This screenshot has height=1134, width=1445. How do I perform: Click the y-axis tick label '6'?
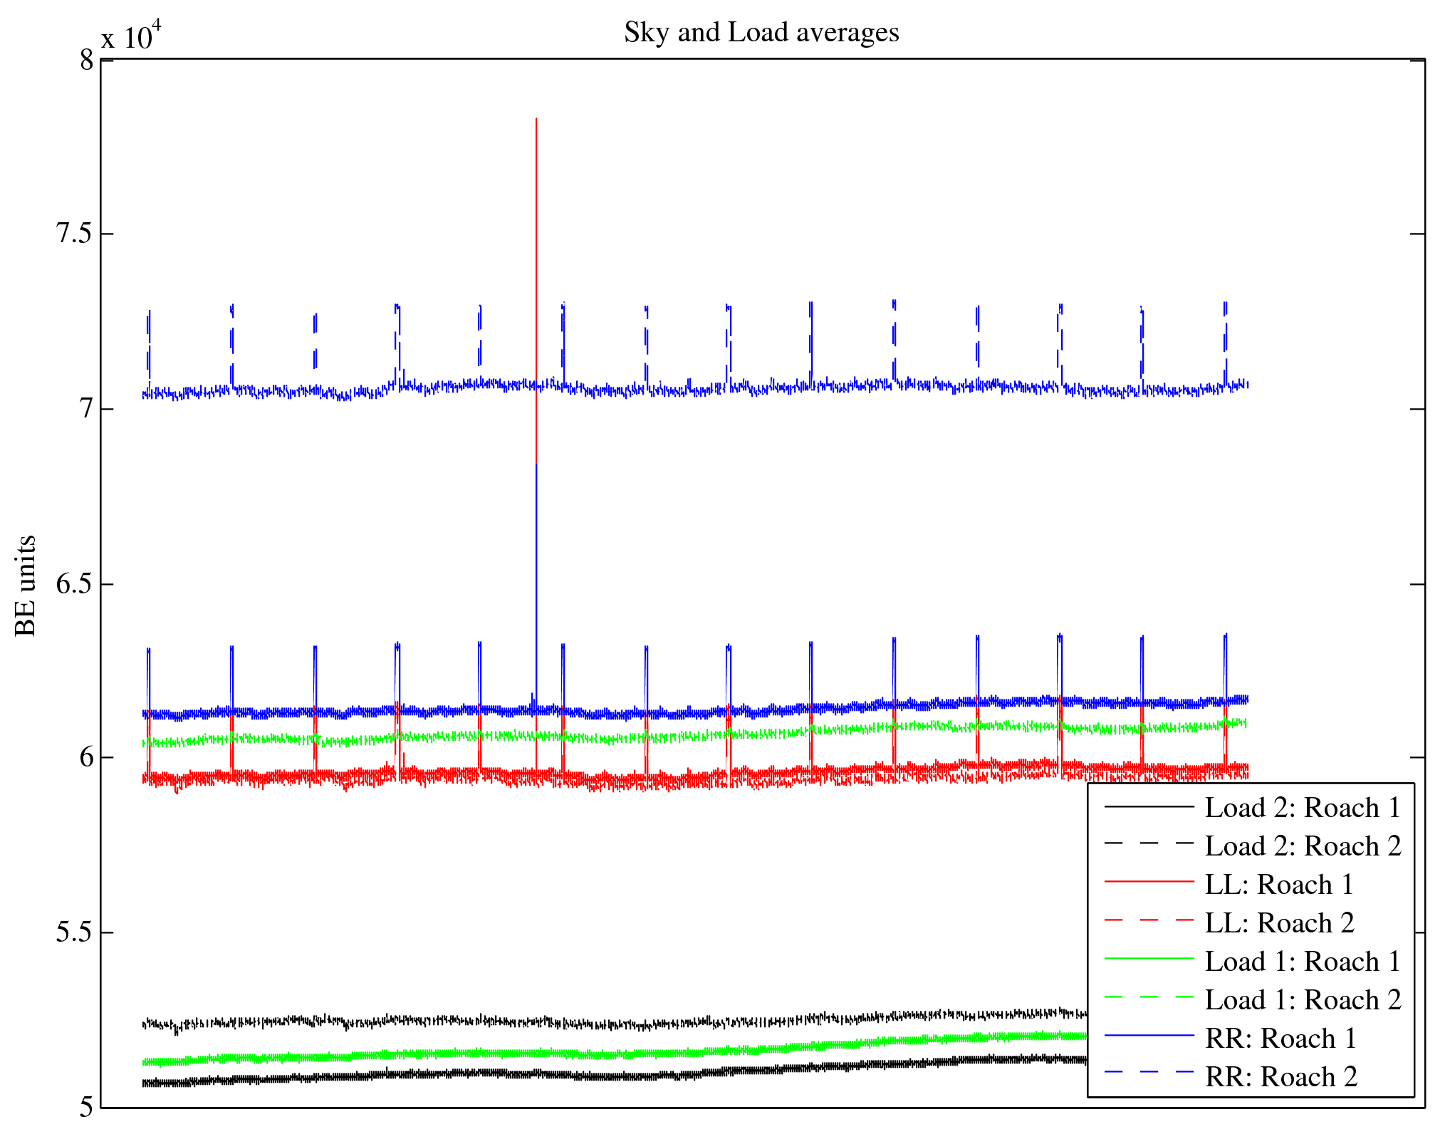(86, 757)
